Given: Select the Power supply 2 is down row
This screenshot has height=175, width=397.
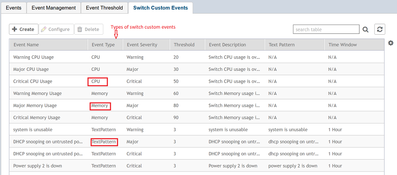Looking at the screenshot, I should pyautogui.click(x=197, y=166).
